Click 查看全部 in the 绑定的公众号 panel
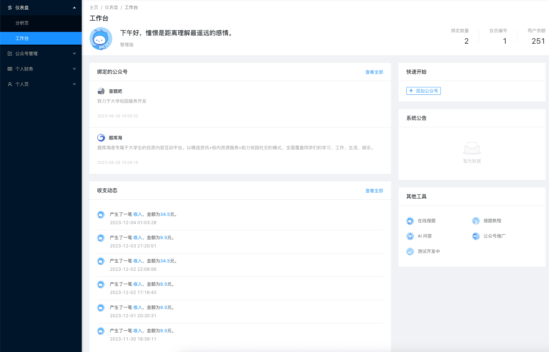This screenshot has height=352, width=549. point(374,72)
